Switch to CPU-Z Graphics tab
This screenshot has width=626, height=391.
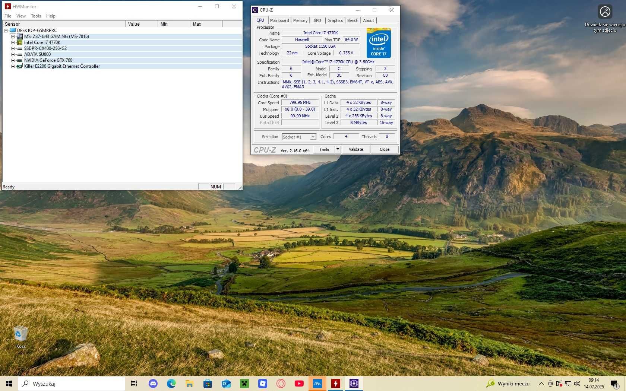(x=335, y=20)
